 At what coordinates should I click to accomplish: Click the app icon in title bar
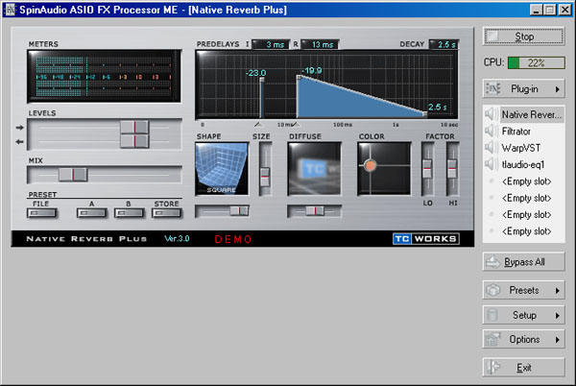point(10,10)
